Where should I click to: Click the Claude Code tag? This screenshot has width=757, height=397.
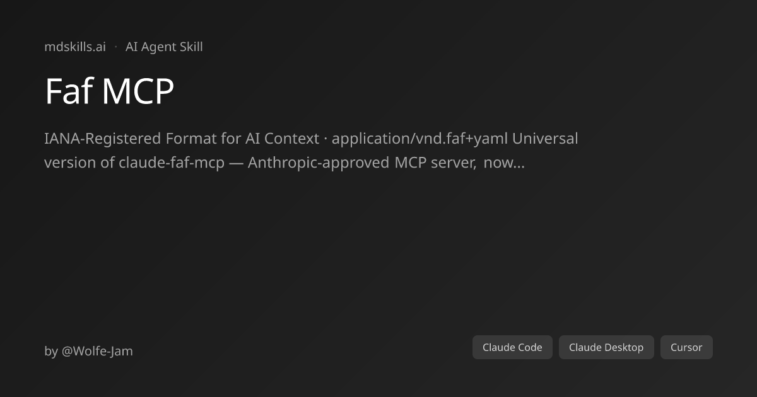(512, 347)
